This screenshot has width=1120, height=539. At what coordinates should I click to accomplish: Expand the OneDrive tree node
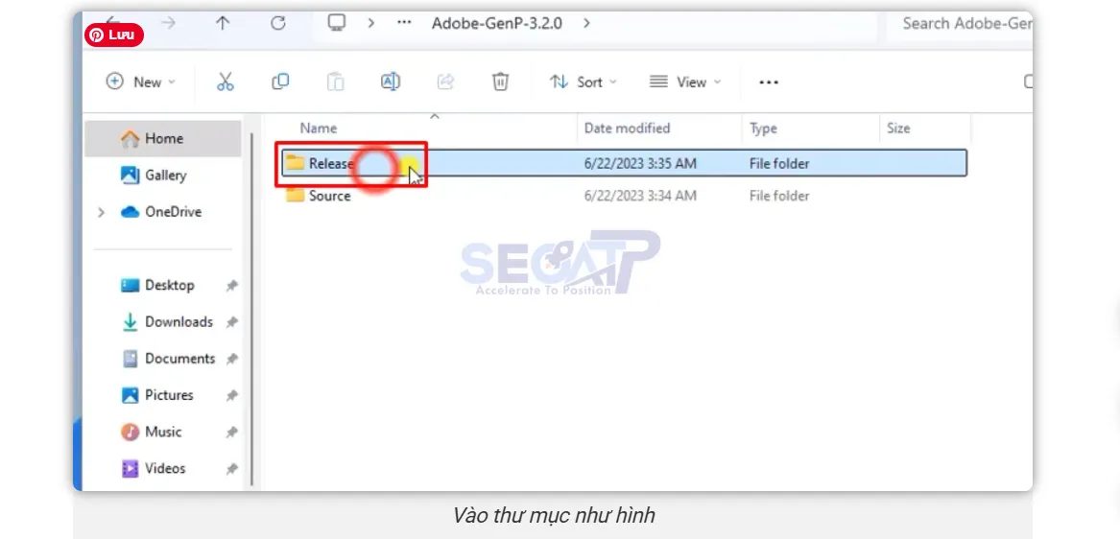point(101,212)
